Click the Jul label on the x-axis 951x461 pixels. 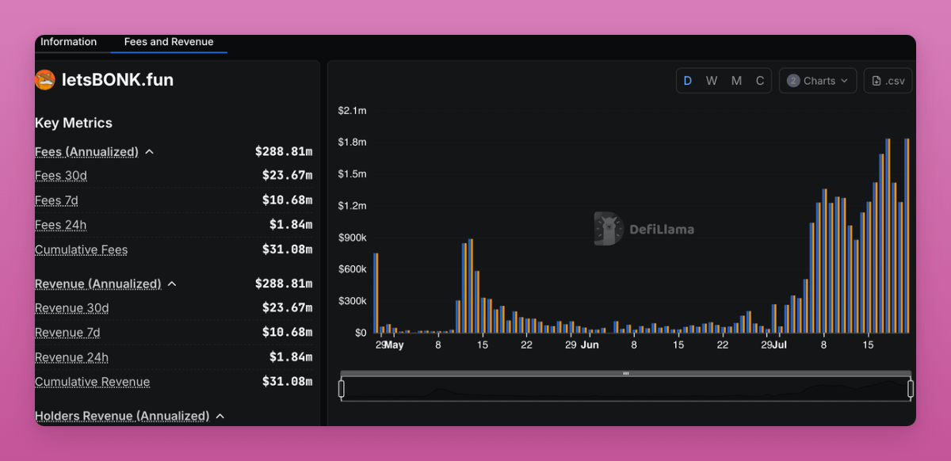[780, 345]
